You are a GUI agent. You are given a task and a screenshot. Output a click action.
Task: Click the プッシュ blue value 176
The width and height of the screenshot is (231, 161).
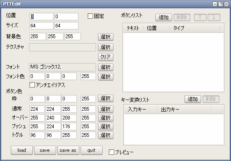[69, 127]
